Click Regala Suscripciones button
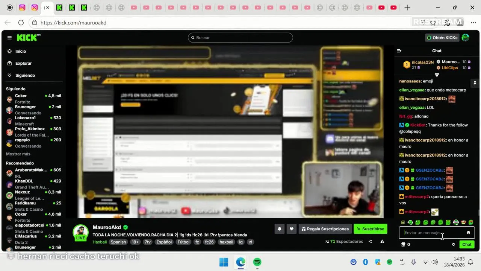Viewport: 481px width, 271px height. [325, 229]
